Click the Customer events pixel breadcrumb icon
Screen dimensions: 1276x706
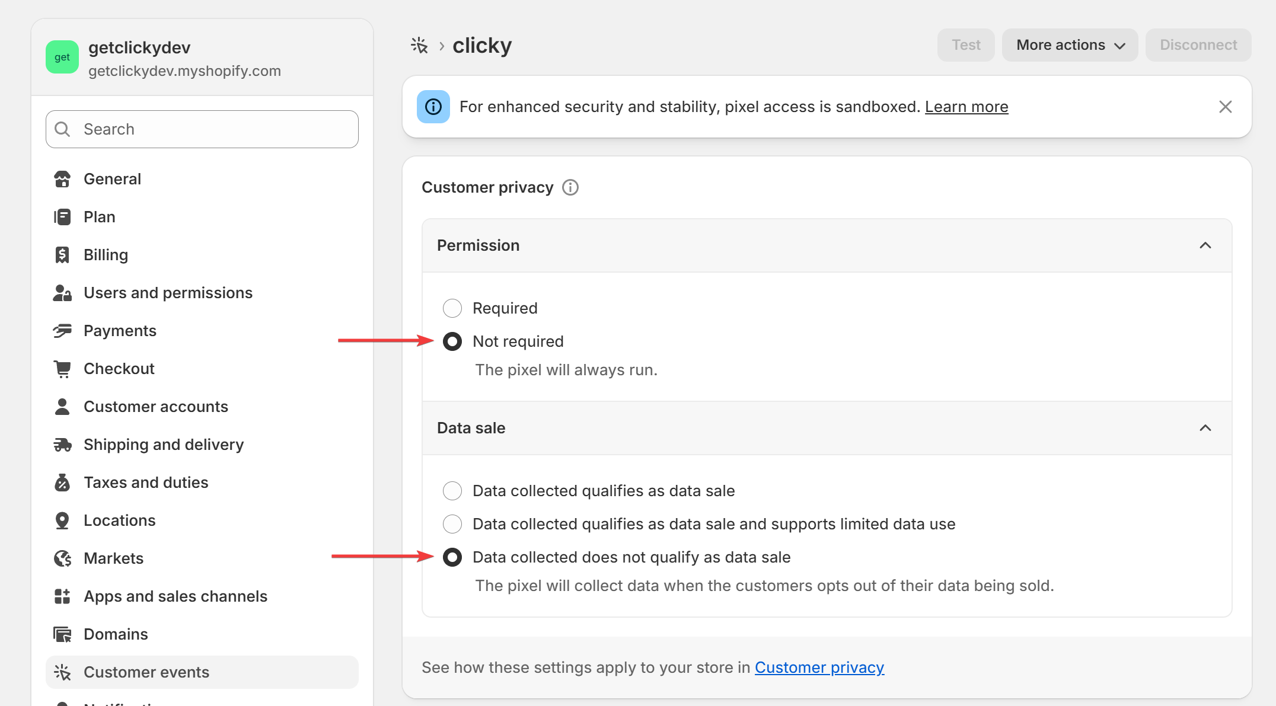pyautogui.click(x=419, y=46)
